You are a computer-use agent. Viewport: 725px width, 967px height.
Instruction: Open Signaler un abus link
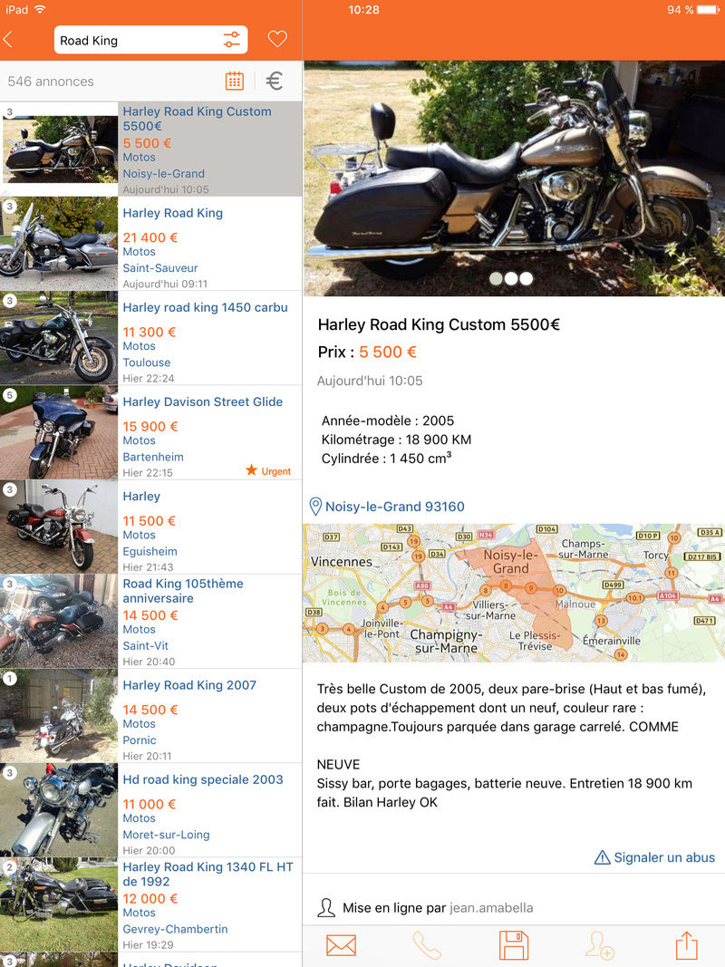tap(654, 857)
